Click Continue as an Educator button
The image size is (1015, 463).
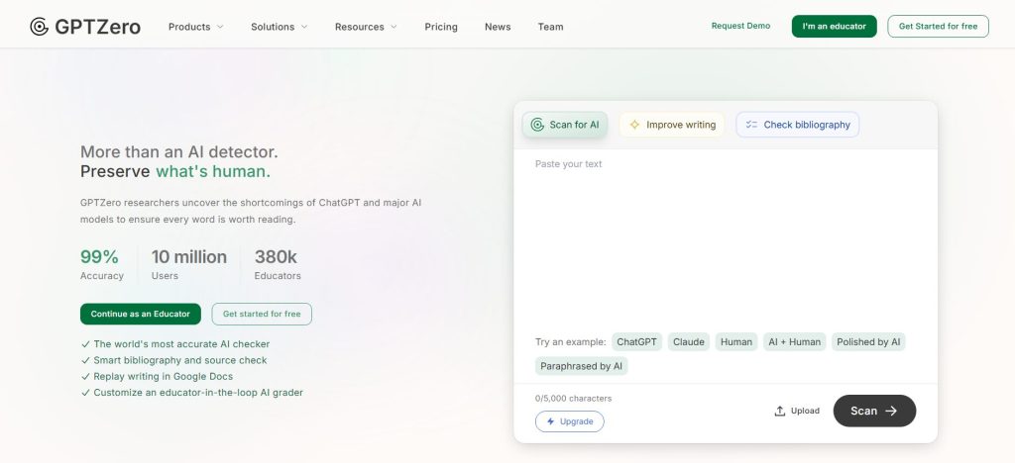[141, 314]
